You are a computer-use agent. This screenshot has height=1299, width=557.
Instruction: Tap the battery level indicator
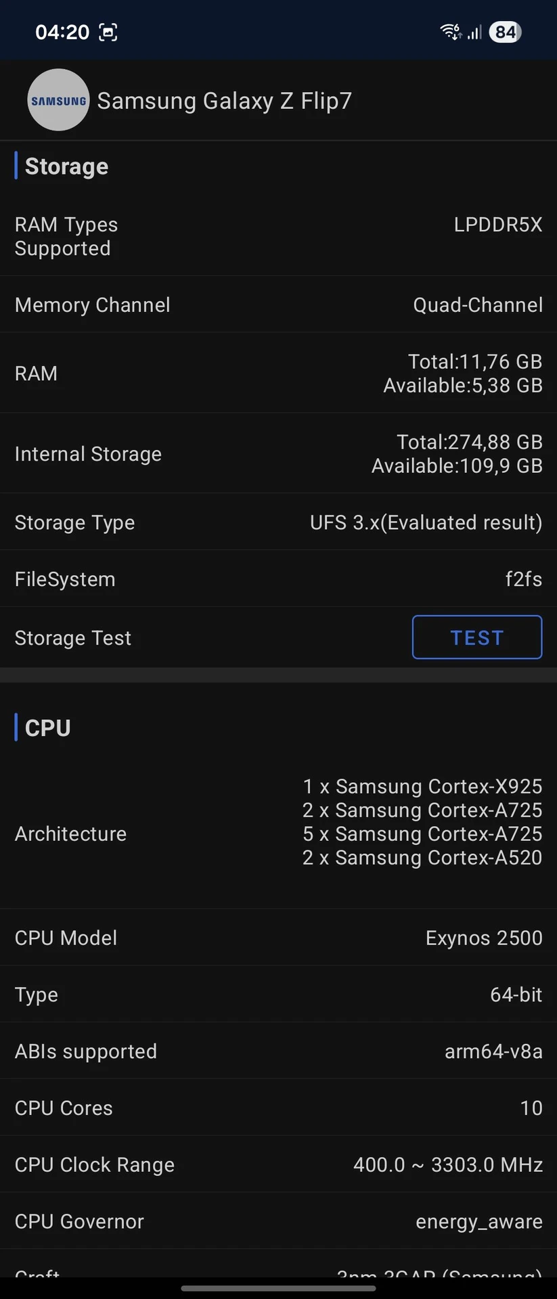click(505, 32)
